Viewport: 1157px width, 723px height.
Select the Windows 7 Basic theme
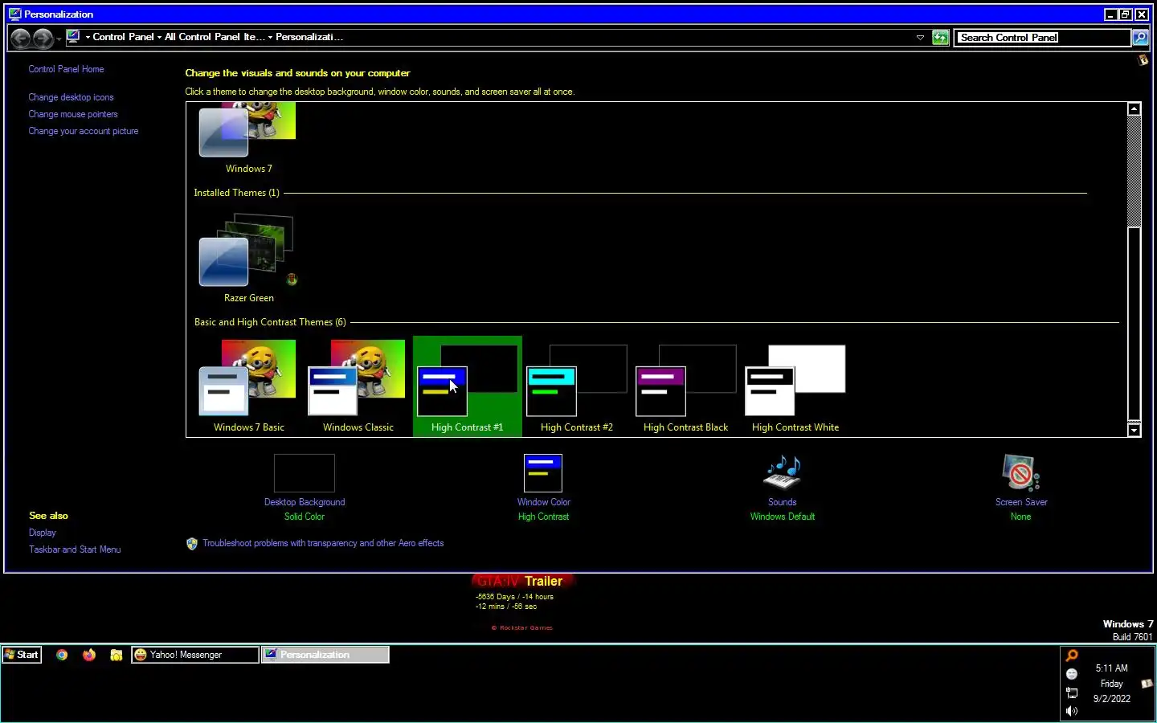[x=248, y=387]
